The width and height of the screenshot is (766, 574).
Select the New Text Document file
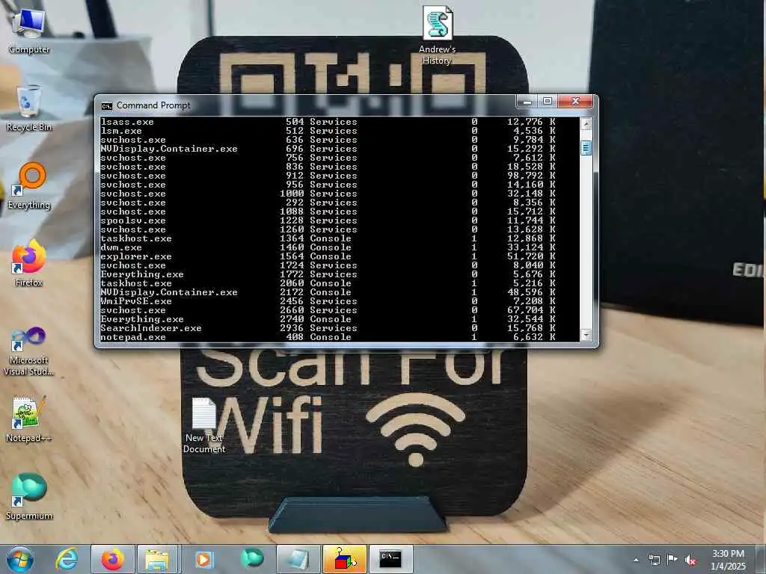203,425
